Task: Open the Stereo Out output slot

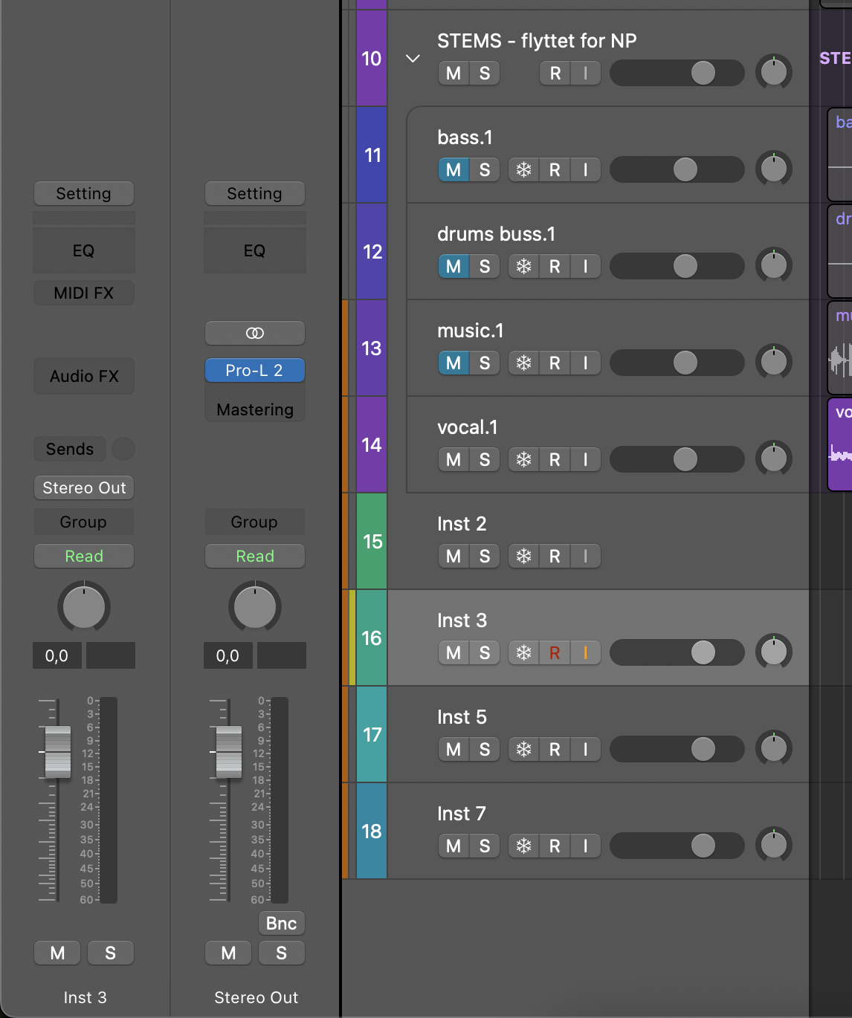Action: (x=84, y=487)
